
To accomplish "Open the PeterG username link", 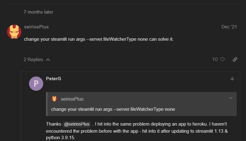I will [x=53, y=79].
